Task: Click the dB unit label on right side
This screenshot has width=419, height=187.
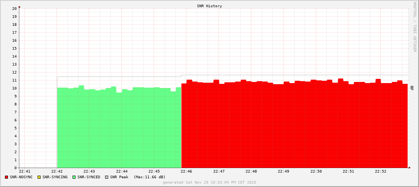Action: tap(412, 88)
